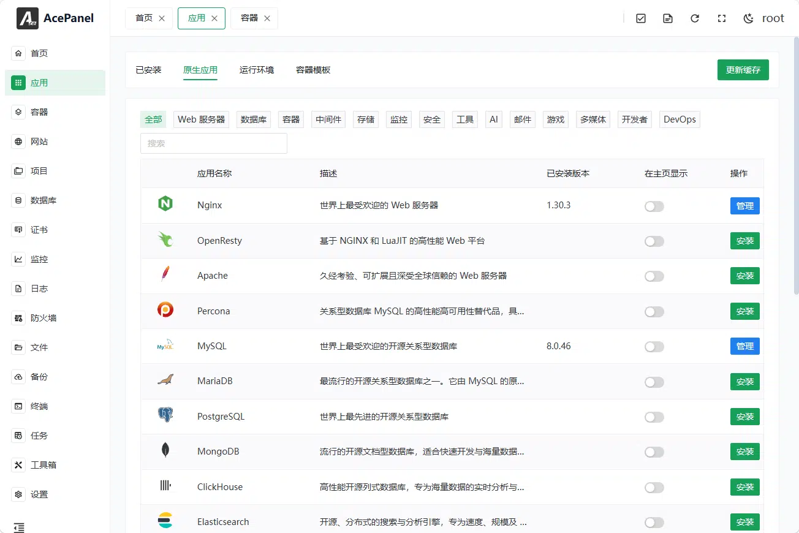The width and height of the screenshot is (799, 533).
Task: Switch theme with the moon icon
Action: point(748,18)
